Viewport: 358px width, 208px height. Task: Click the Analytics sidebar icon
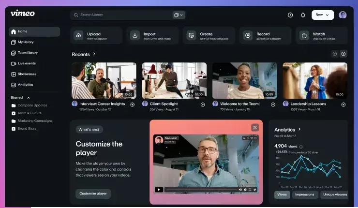(14, 85)
